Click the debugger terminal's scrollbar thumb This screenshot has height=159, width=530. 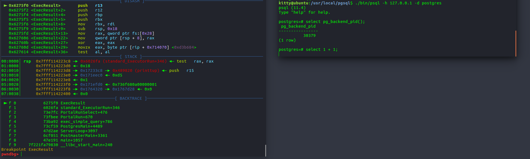pos(265,151)
